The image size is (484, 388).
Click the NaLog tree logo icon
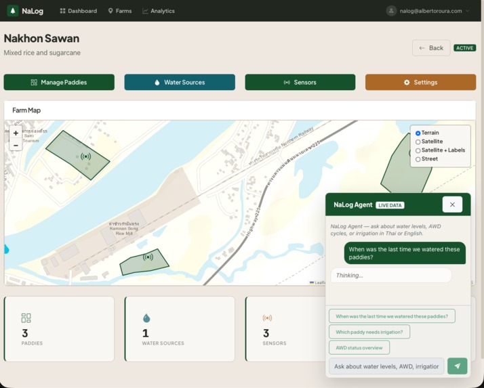pyautogui.click(x=13, y=11)
